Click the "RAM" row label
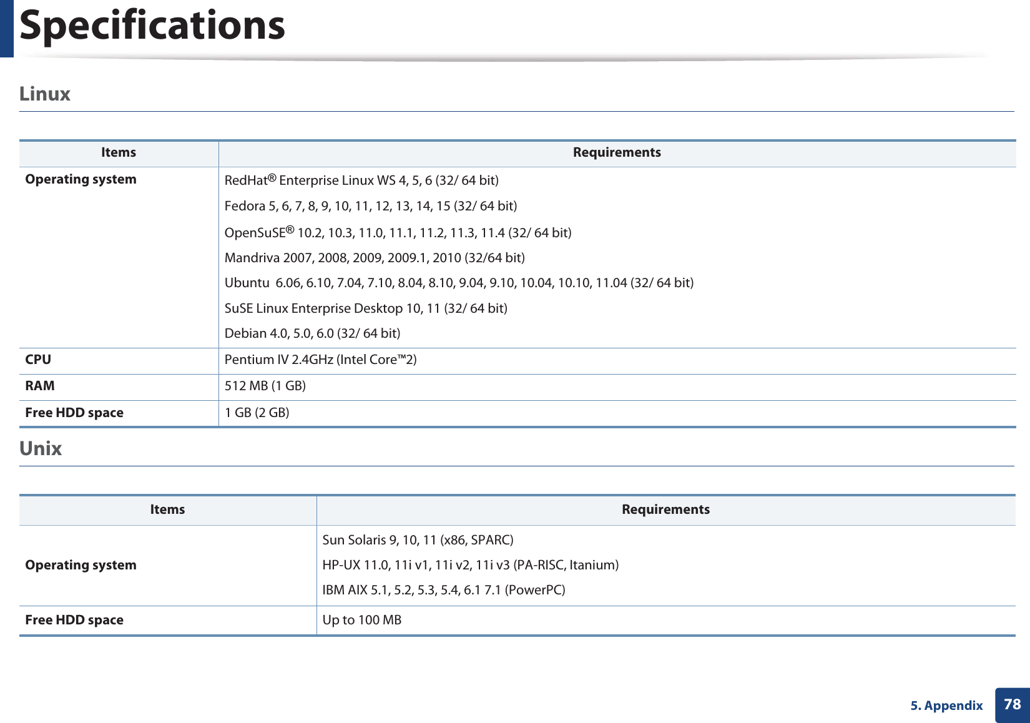This screenshot has width=1030, height=723. [x=40, y=386]
